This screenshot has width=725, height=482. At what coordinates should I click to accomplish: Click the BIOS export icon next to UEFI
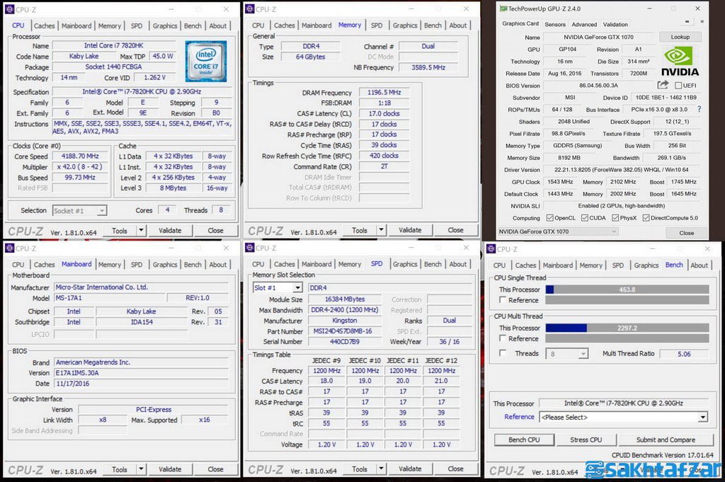tap(663, 84)
